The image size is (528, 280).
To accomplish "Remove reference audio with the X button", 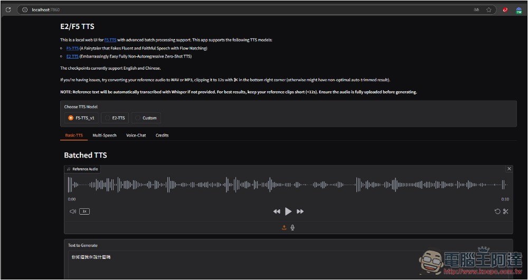I will 509,169.
